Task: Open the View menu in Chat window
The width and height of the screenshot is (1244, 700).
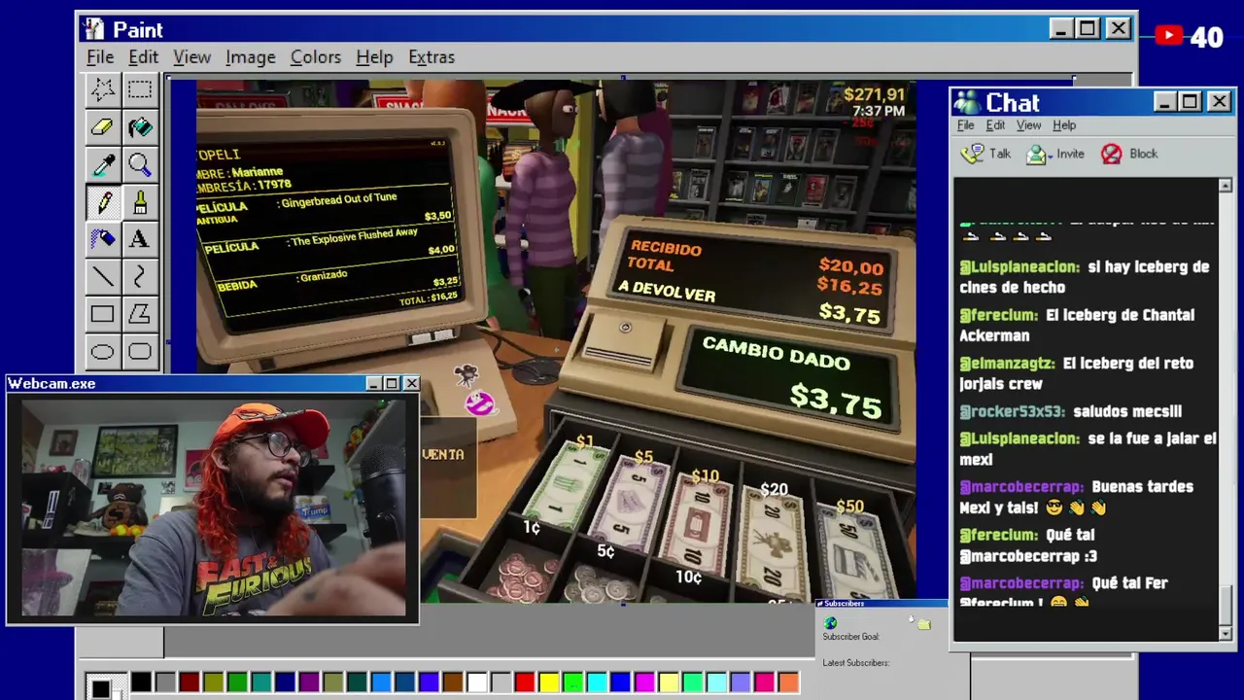Action: click(x=1028, y=125)
